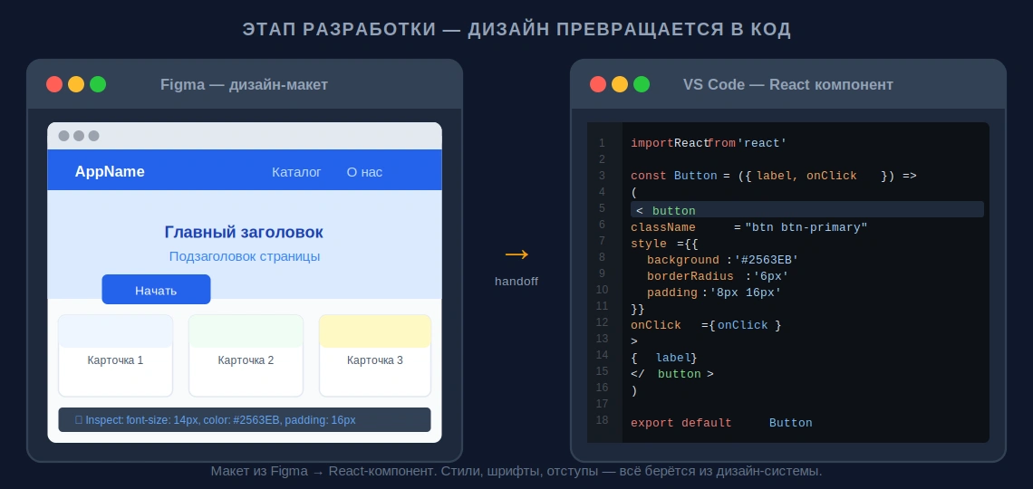1033x489 pixels.
Task: Click the VS Code — React компонент title
Action: (x=788, y=85)
